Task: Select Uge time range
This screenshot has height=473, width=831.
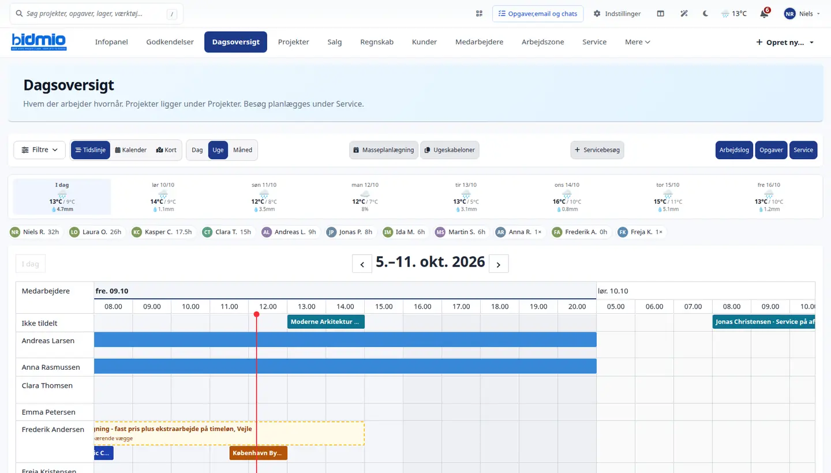Action: 218,150
